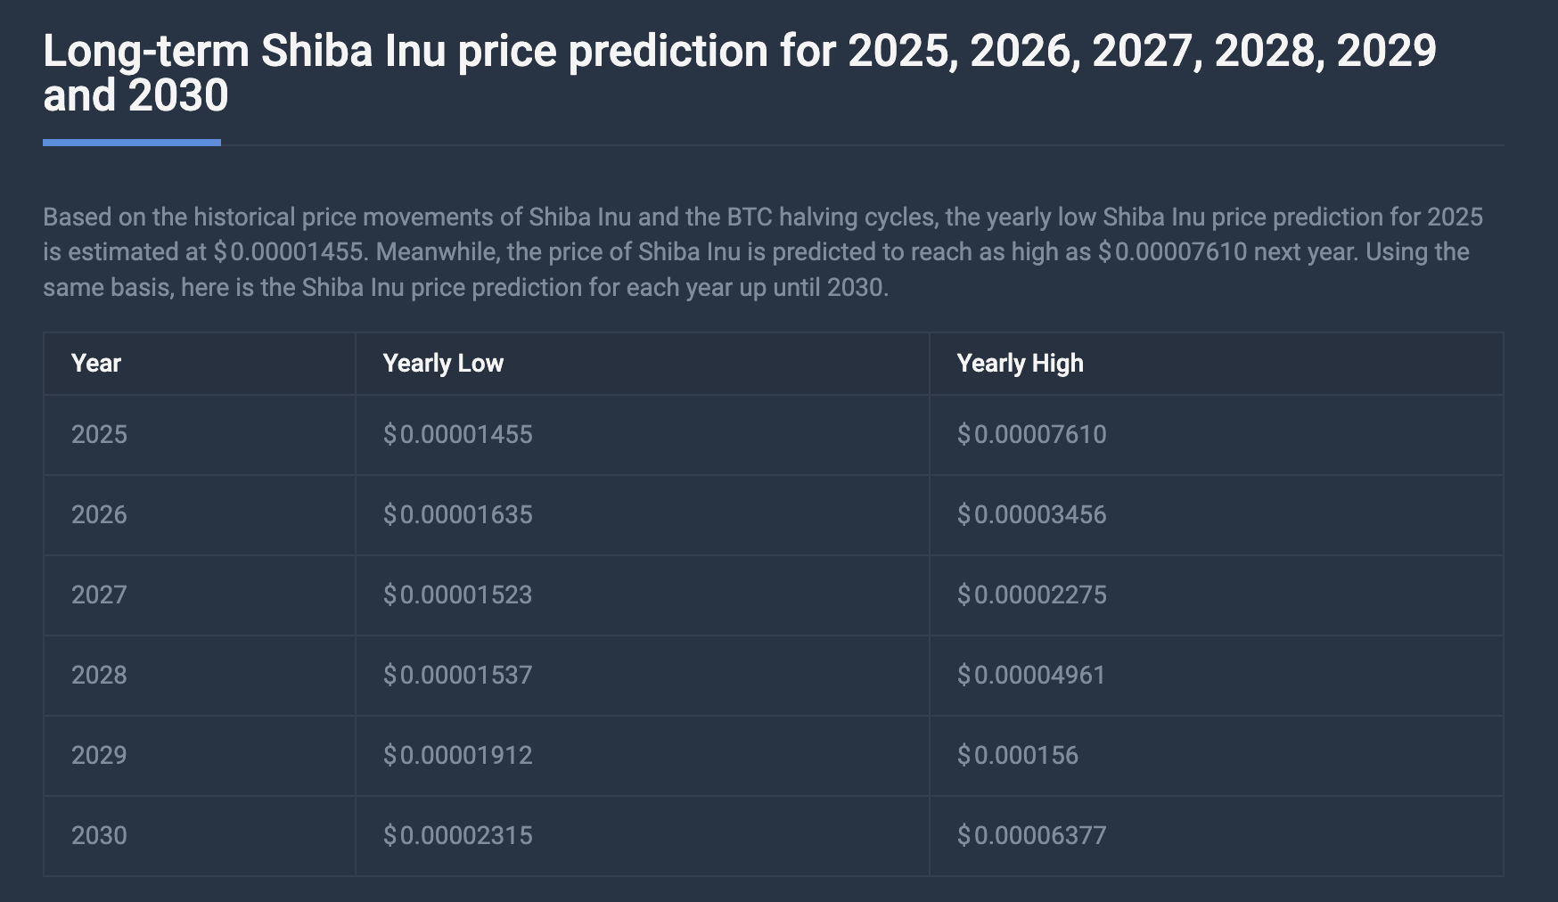This screenshot has width=1558, height=902.
Task: Click the 2026 yearly high $0.00003456
Action: point(1032,515)
